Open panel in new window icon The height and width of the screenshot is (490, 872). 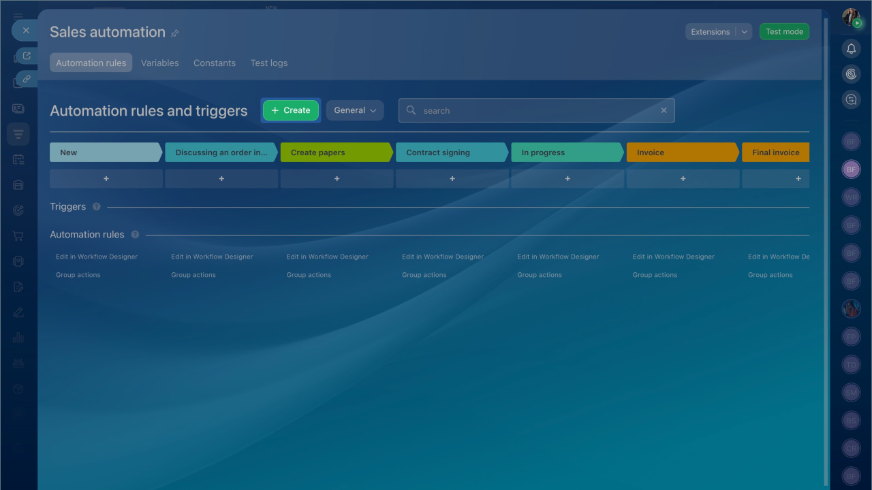[x=27, y=56]
